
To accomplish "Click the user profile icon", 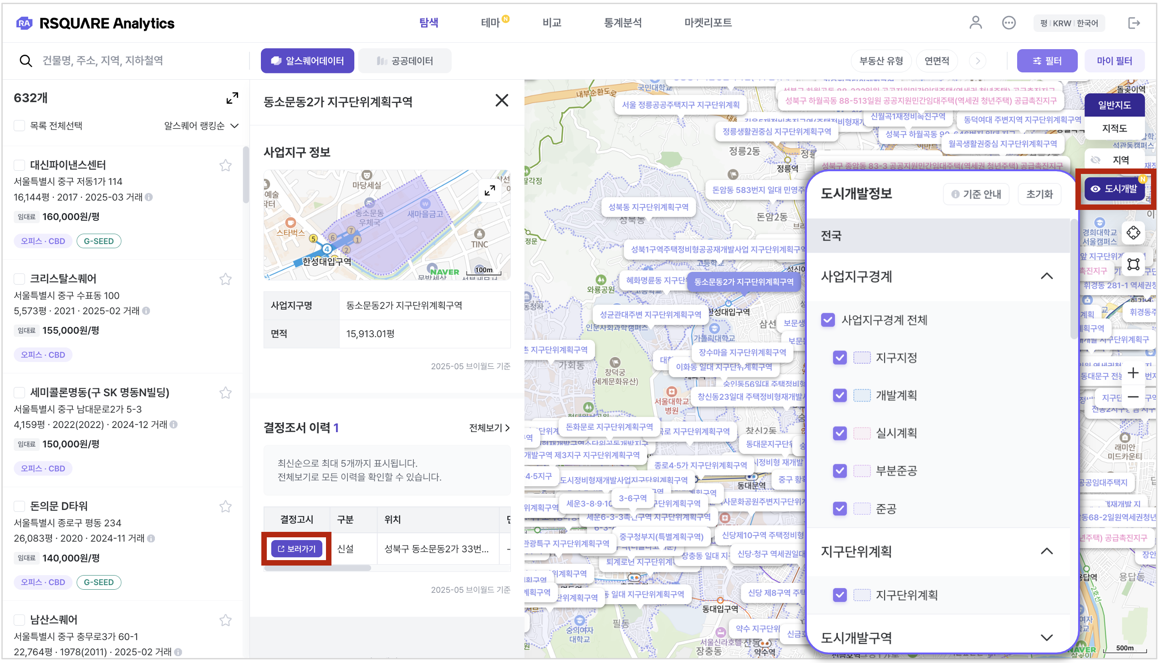I will tap(975, 23).
